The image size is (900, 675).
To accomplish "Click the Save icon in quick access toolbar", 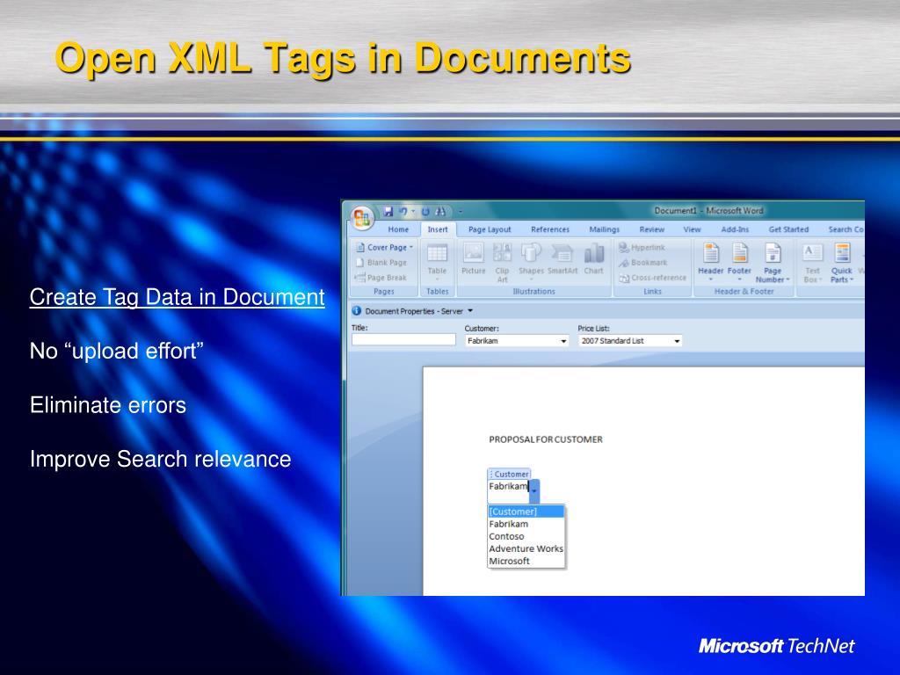I will [388, 211].
